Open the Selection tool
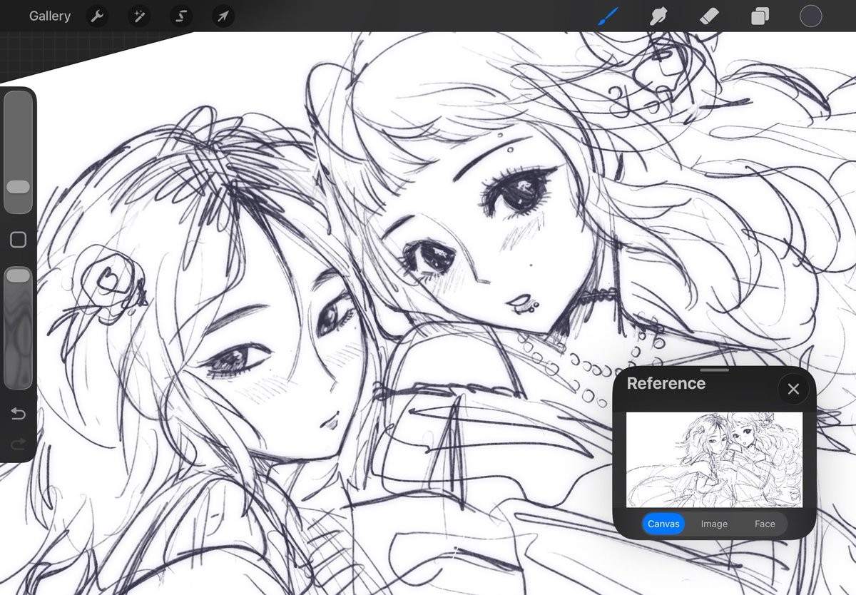Image resolution: width=856 pixels, height=595 pixels. [x=181, y=16]
